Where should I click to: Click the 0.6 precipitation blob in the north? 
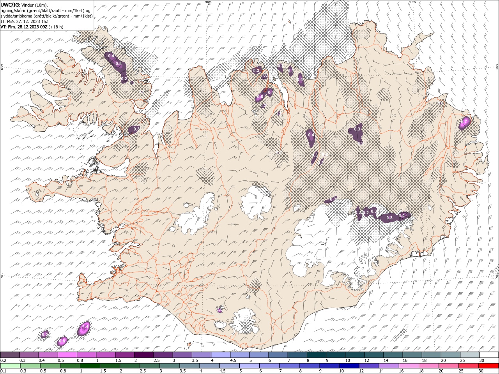[x=260, y=97]
